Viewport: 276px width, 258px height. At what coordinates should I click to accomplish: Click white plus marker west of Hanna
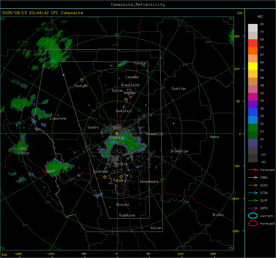[173, 123]
